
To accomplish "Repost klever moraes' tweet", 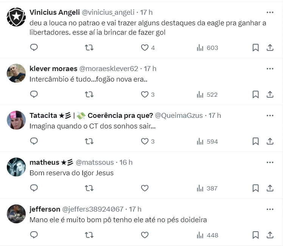I will pyautogui.click(x=89, y=94).
